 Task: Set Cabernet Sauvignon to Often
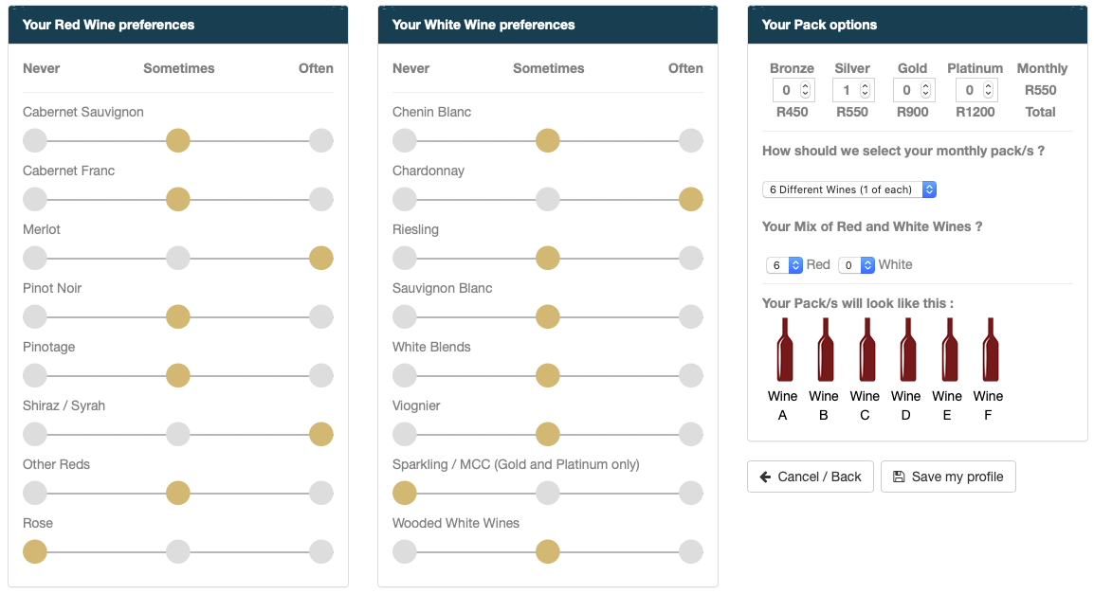pyautogui.click(x=321, y=141)
